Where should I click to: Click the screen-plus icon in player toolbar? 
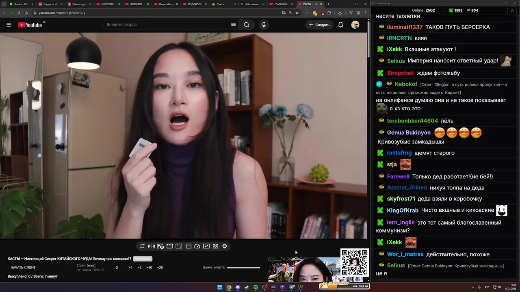[206, 246]
